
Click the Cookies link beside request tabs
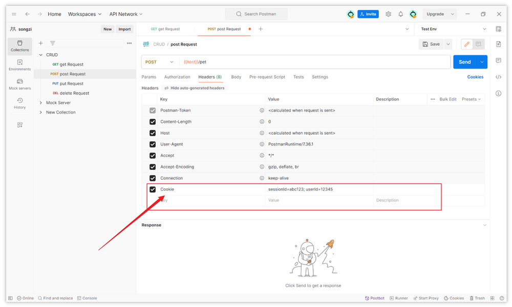pyautogui.click(x=475, y=77)
